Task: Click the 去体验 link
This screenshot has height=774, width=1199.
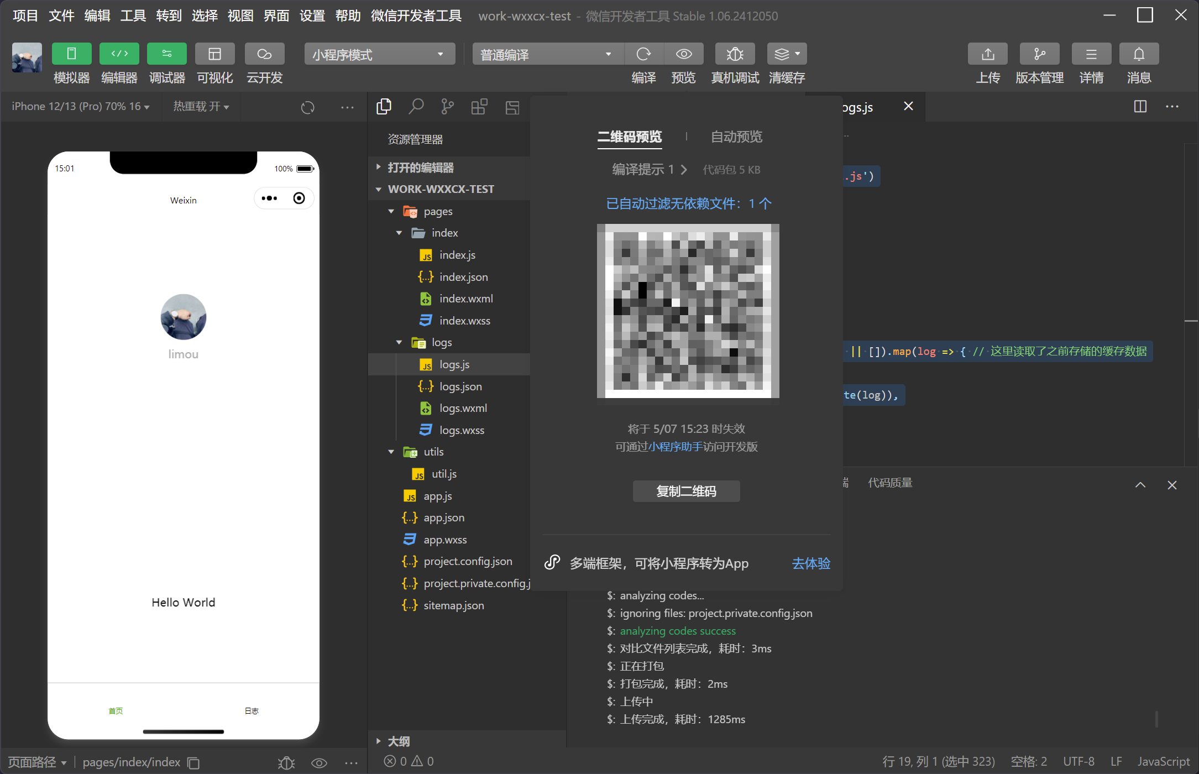Action: coord(810,563)
